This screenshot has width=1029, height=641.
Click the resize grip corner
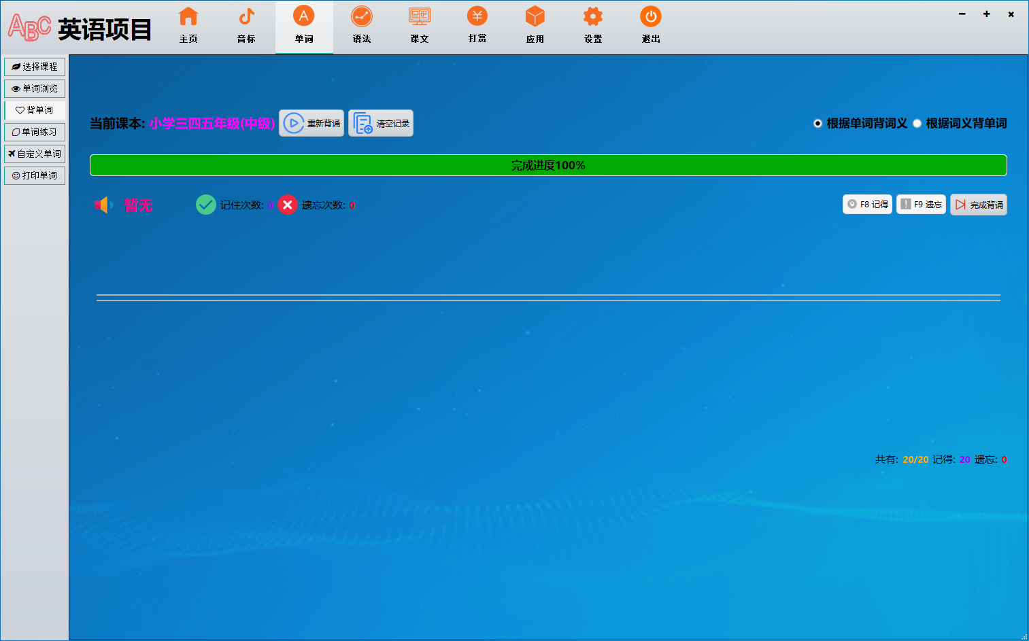click(1024, 636)
